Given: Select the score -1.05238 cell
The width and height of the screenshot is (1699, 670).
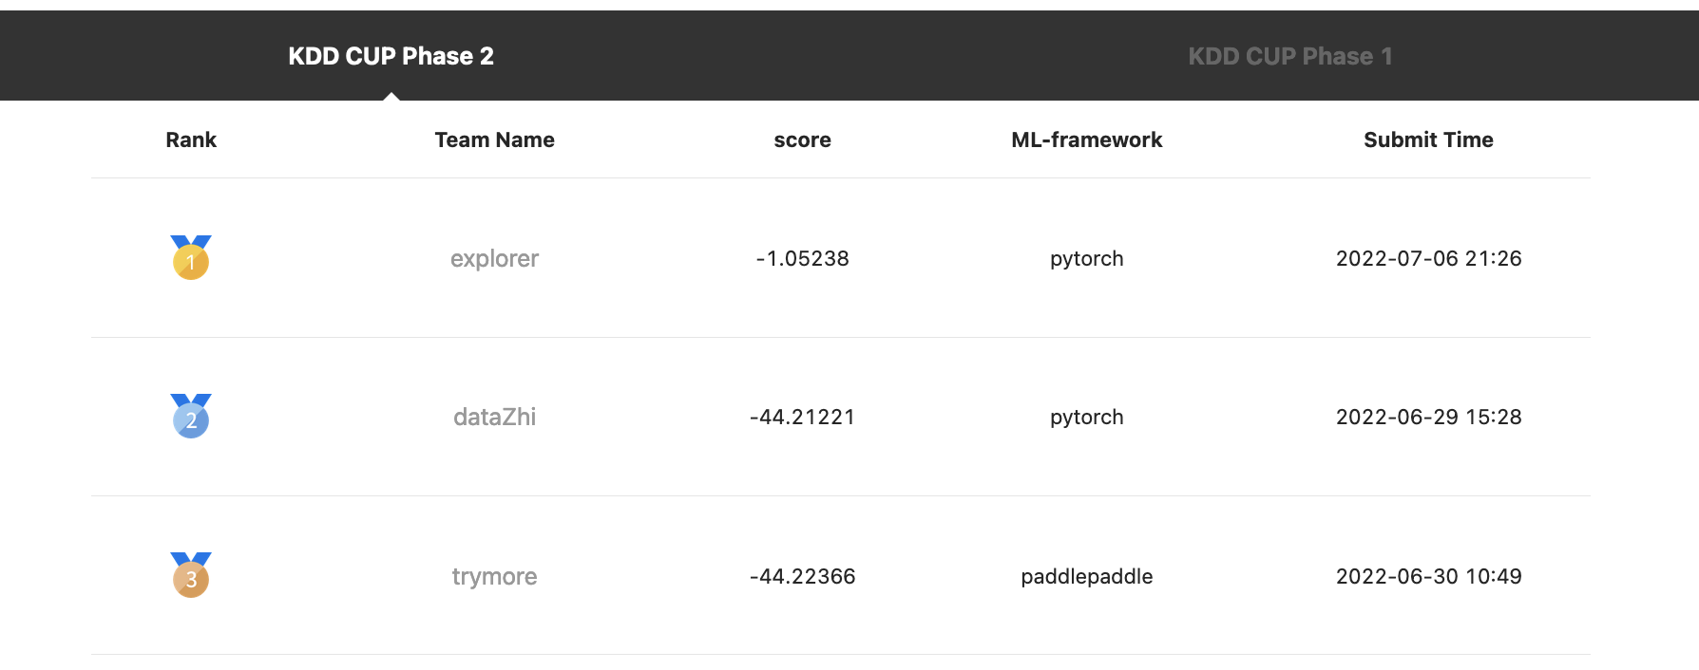Looking at the screenshot, I should 802,258.
